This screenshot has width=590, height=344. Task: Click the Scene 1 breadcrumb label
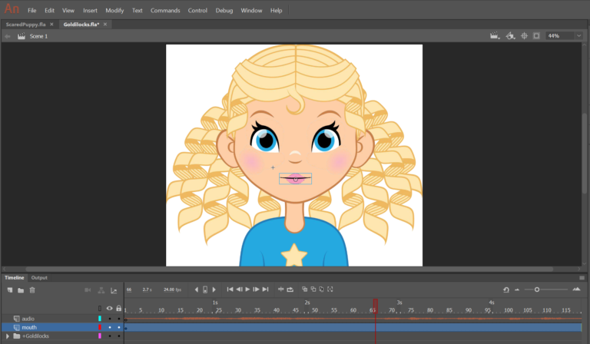click(x=38, y=36)
